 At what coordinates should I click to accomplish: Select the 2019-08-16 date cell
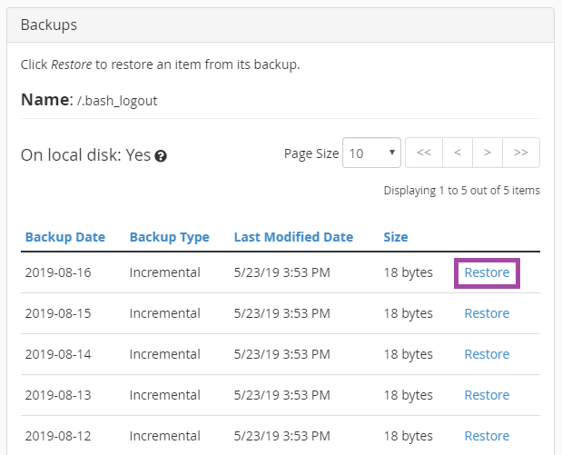coord(58,272)
